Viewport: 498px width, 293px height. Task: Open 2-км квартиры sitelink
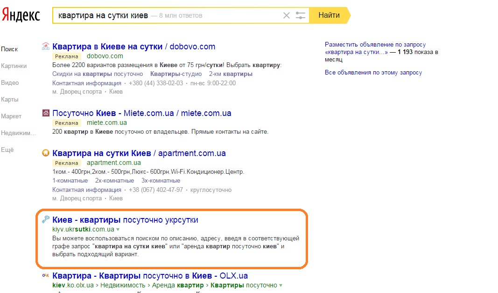pos(231,74)
